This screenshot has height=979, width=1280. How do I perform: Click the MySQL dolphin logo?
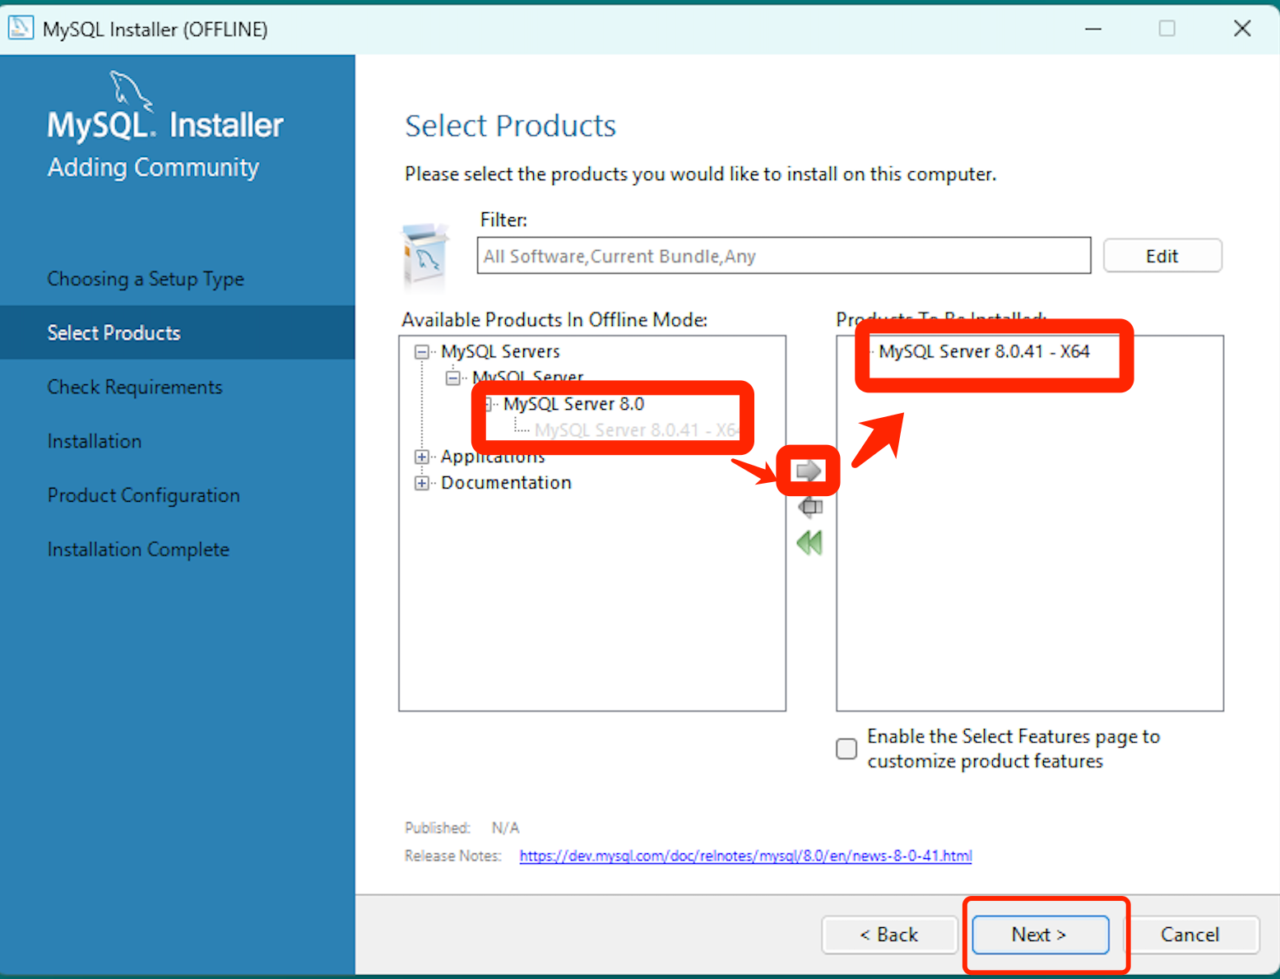(131, 90)
